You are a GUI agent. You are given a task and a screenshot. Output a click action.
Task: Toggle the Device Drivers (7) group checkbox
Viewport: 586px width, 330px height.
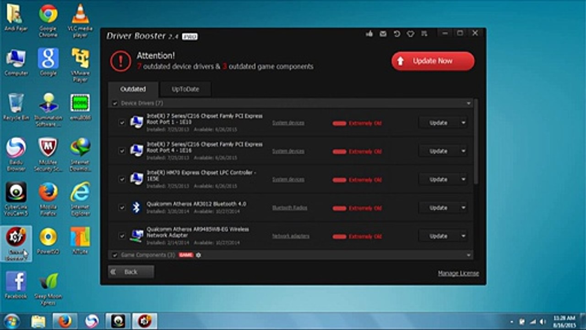click(x=115, y=104)
